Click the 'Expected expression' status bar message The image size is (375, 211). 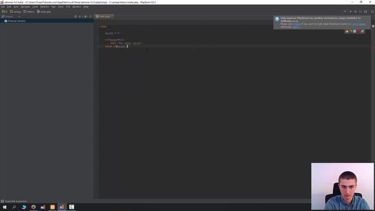[16, 201]
